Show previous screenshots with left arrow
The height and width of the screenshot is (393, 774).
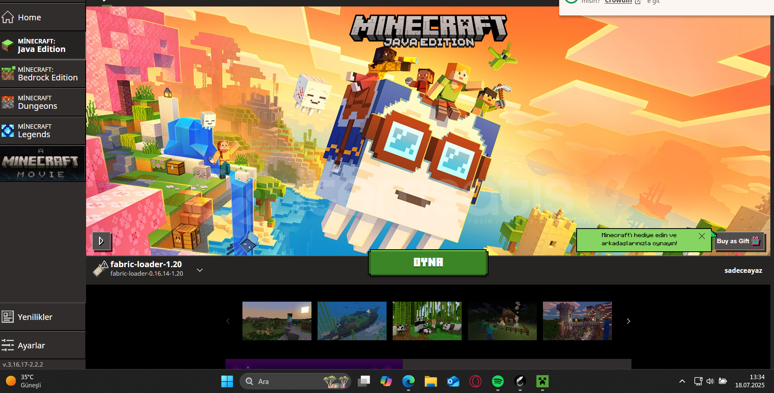pos(228,321)
